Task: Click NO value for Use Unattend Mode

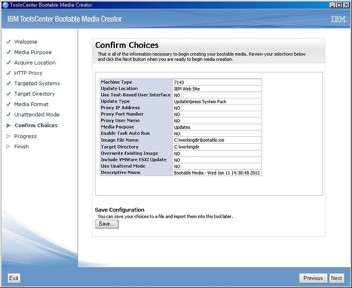Action: tap(177, 167)
